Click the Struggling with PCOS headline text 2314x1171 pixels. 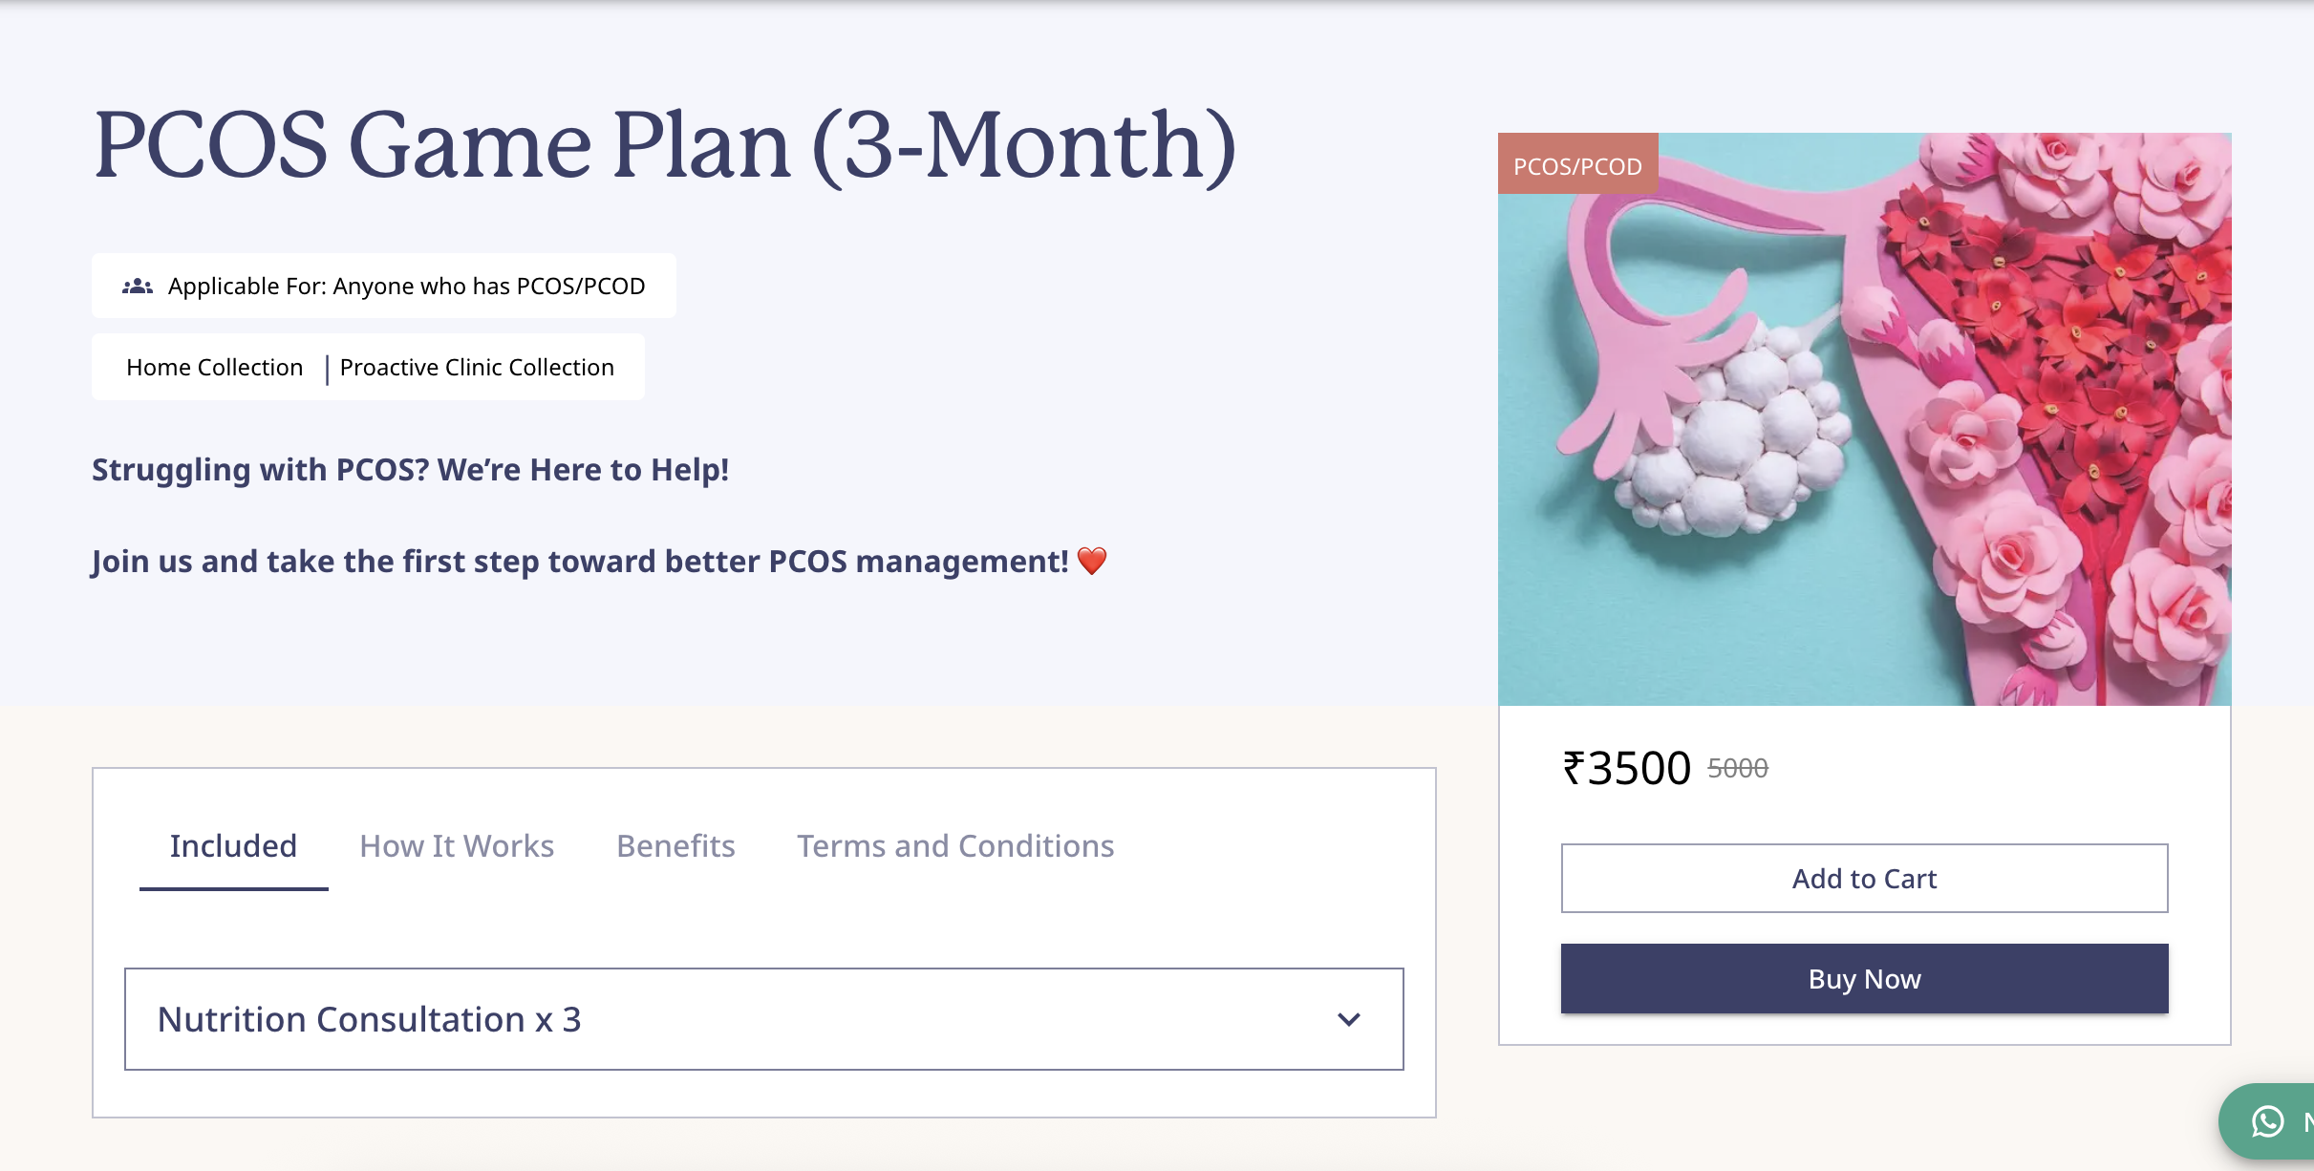[x=410, y=470]
